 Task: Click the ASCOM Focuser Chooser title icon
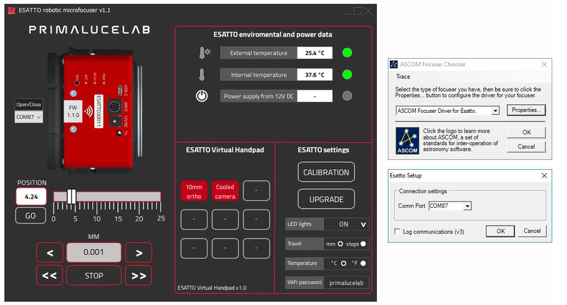point(394,64)
